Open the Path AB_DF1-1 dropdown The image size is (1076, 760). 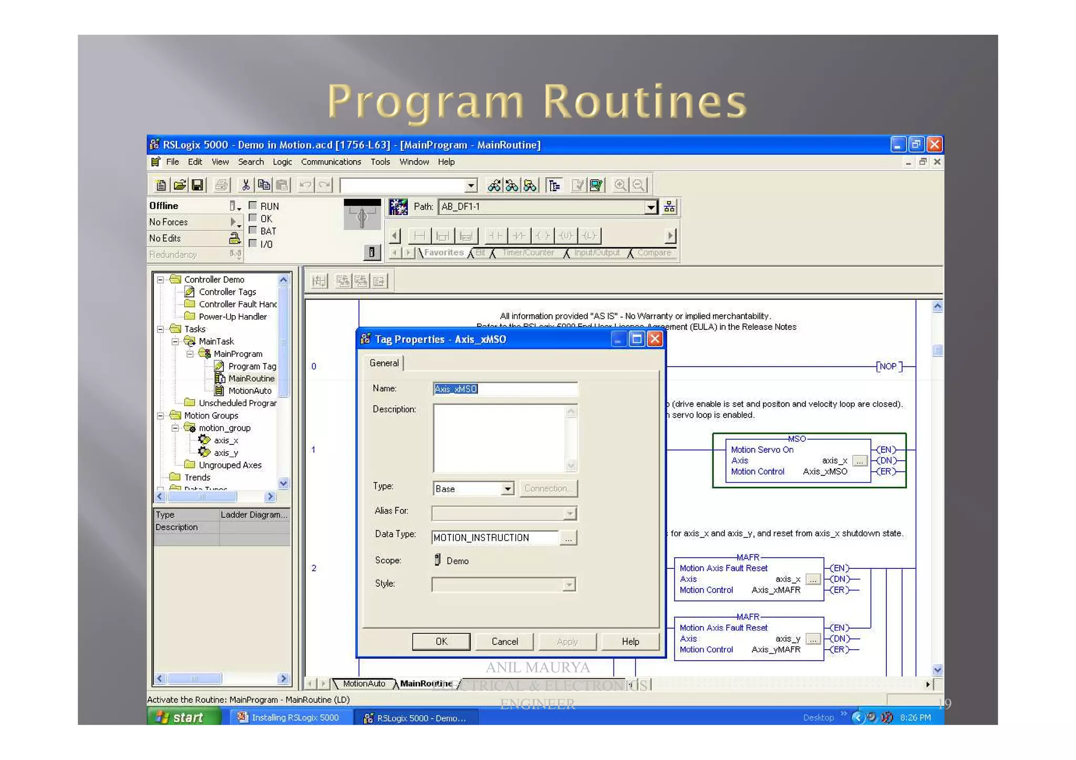tap(650, 206)
